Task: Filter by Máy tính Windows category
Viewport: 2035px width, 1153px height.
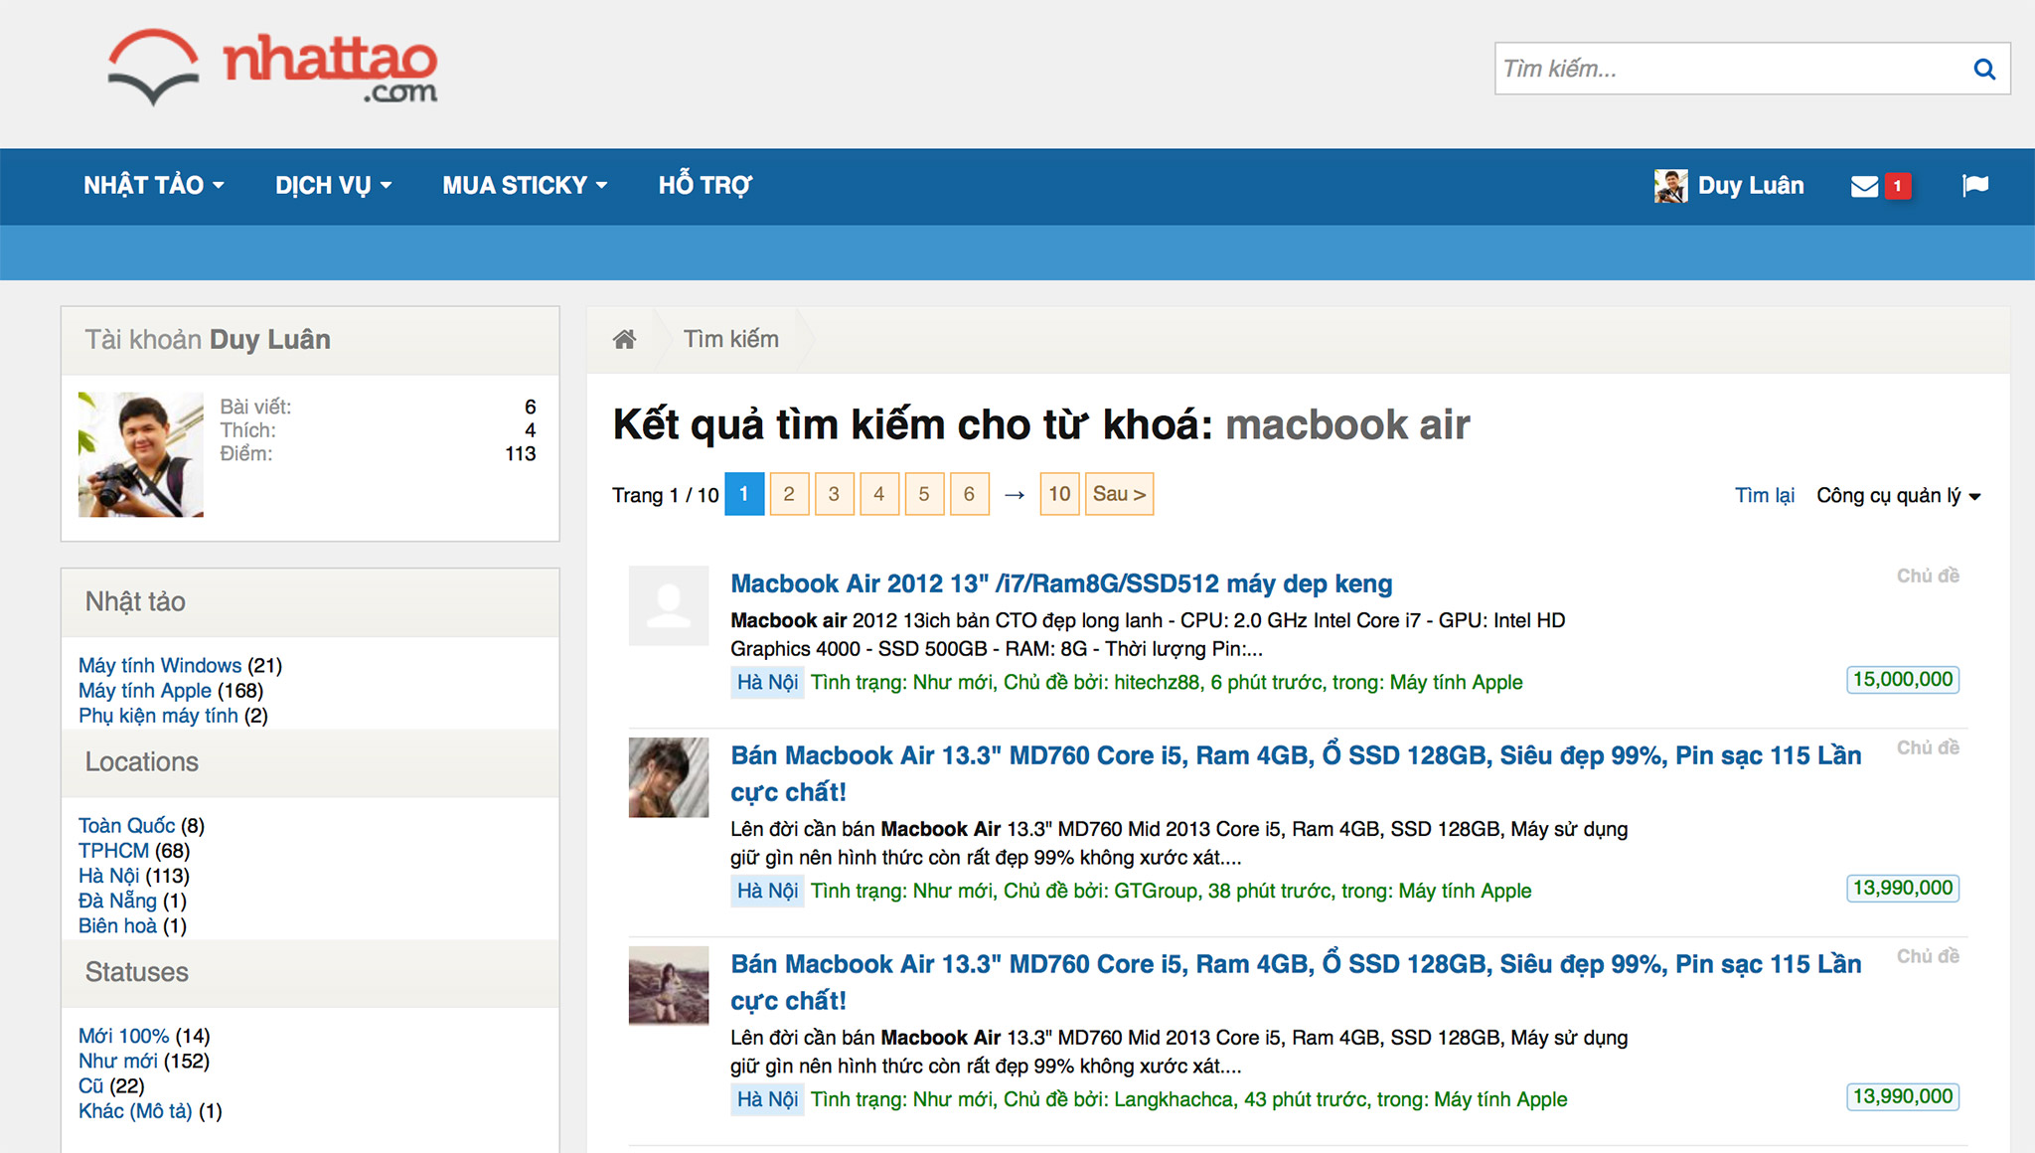Action: (x=160, y=665)
